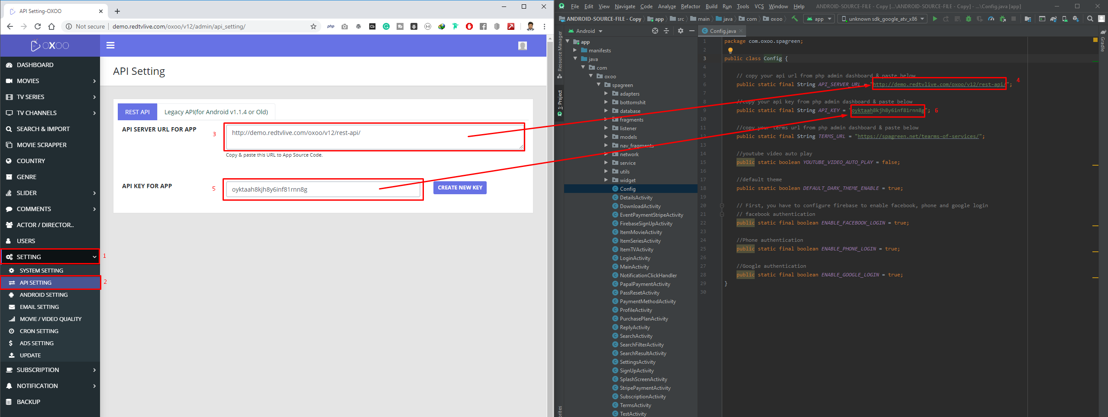Start debugging with the green bug icon

(969, 19)
